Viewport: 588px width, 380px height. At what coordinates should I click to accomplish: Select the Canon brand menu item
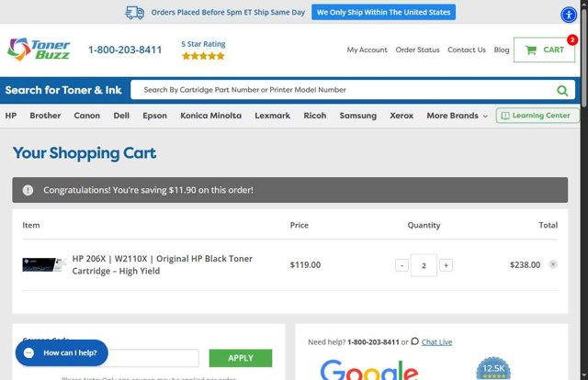click(87, 116)
